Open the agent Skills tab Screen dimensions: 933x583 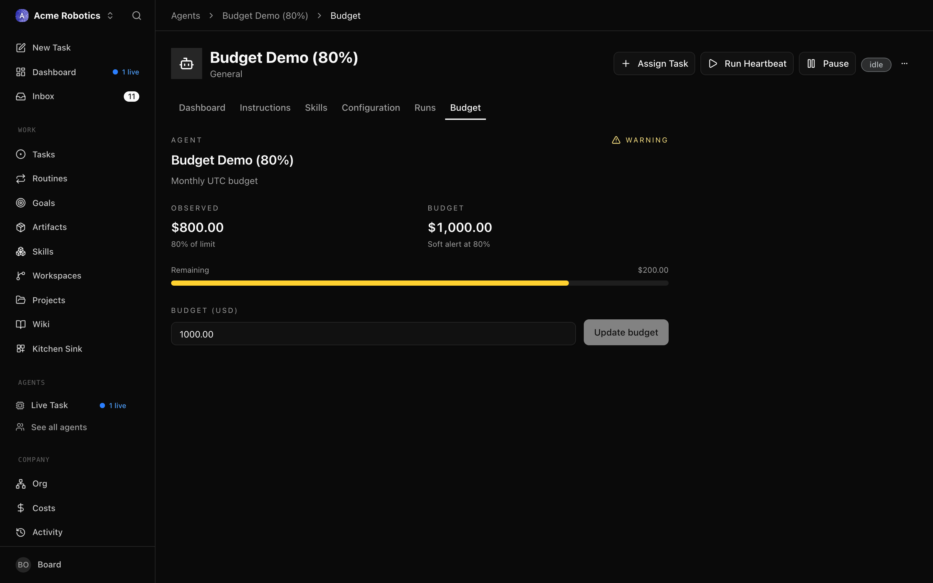point(316,108)
